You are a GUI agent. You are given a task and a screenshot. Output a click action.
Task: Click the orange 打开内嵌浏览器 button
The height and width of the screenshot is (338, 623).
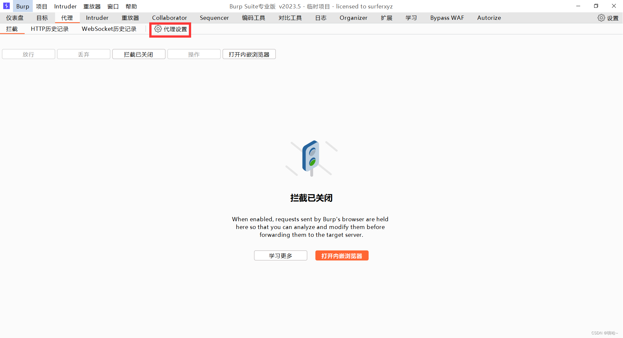[342, 256]
